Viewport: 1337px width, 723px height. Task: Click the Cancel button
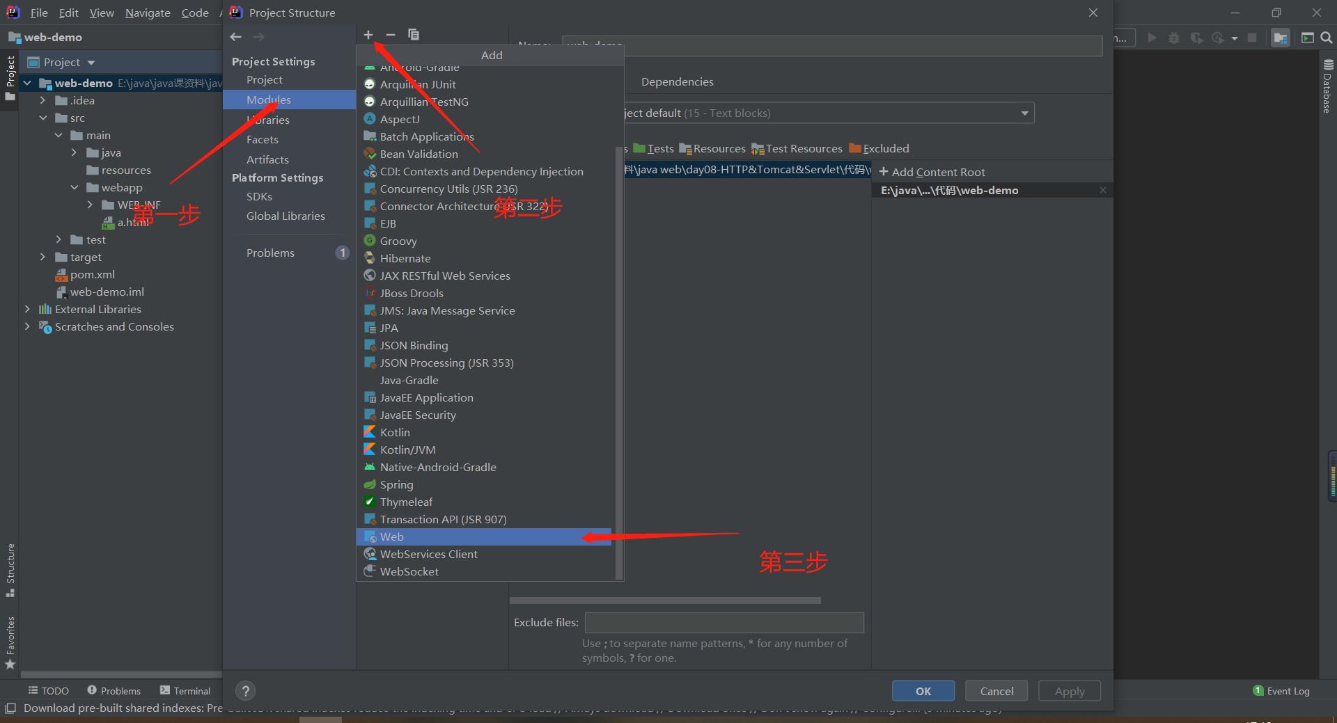click(x=996, y=691)
